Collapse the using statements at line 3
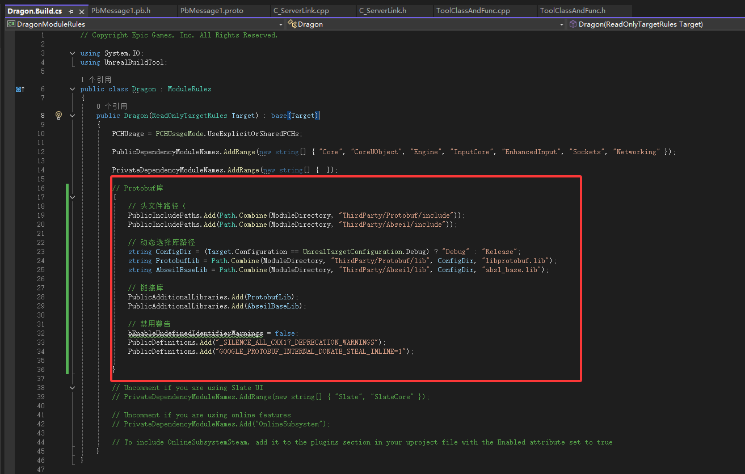 72,53
